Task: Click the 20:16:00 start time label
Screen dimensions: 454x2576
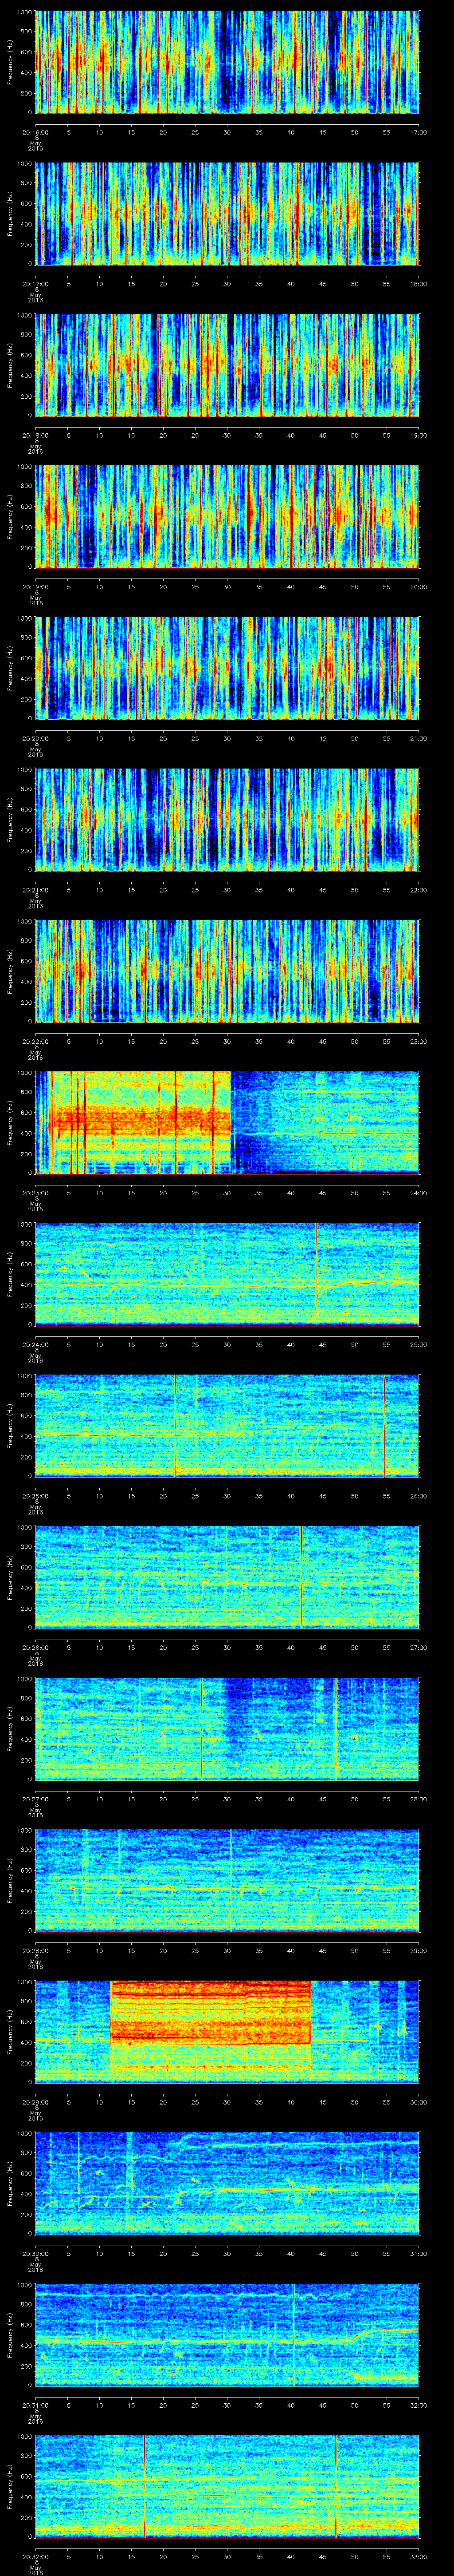Action: pyautogui.click(x=36, y=132)
